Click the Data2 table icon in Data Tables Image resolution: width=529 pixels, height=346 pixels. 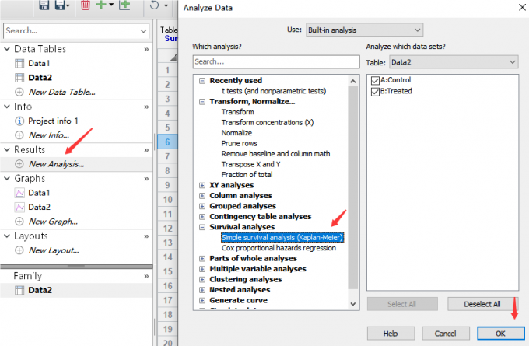click(19, 78)
